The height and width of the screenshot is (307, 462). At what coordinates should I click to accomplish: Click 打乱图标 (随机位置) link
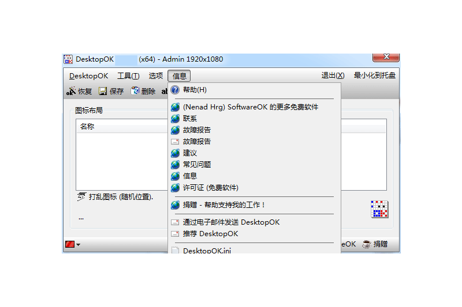click(x=121, y=197)
